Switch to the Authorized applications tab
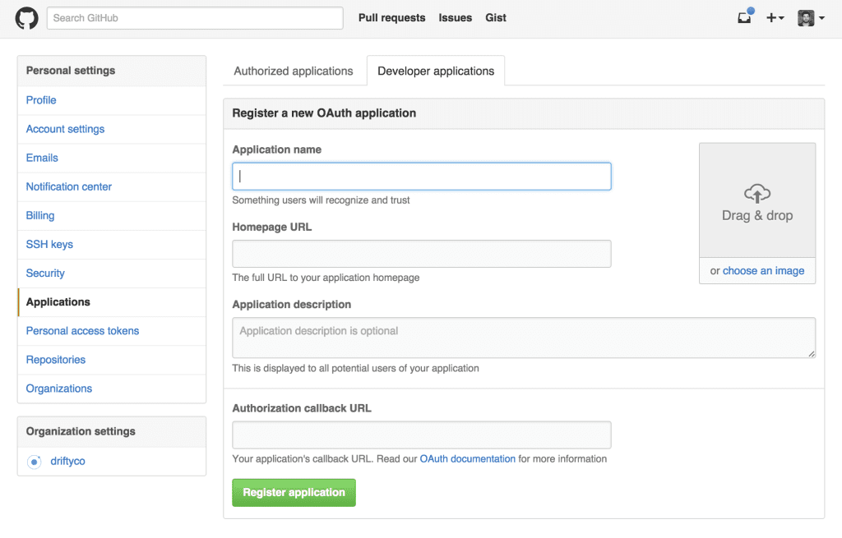The width and height of the screenshot is (842, 538). (x=294, y=71)
